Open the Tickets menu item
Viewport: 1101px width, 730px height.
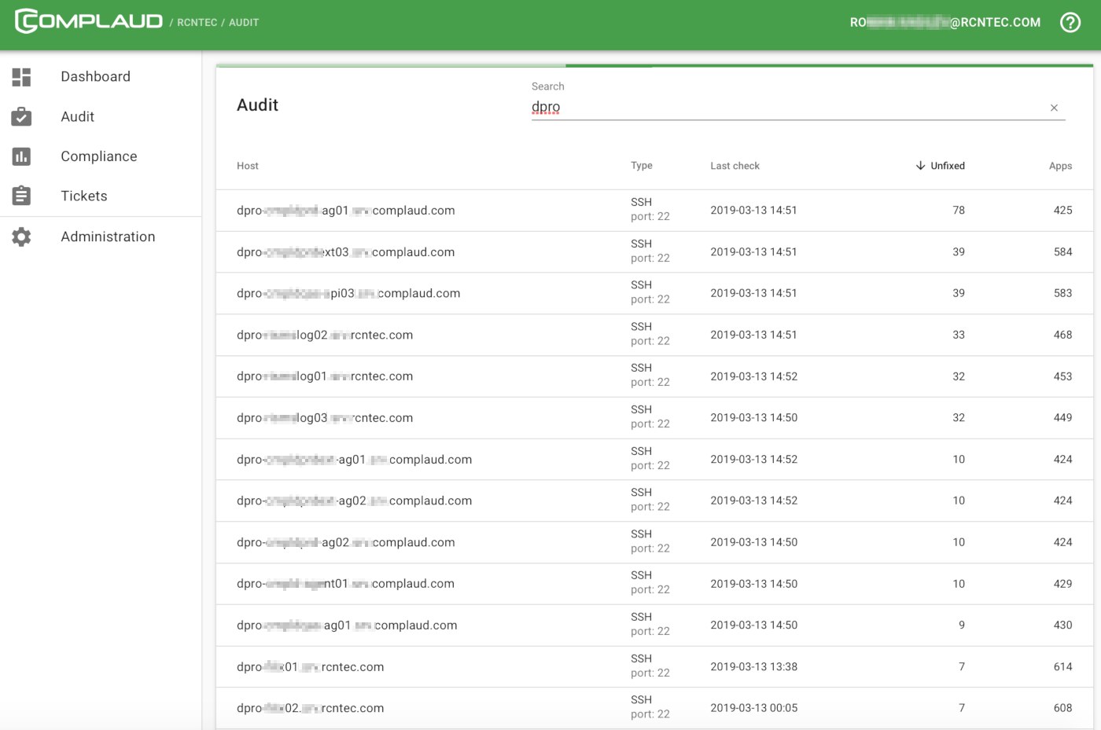click(84, 196)
